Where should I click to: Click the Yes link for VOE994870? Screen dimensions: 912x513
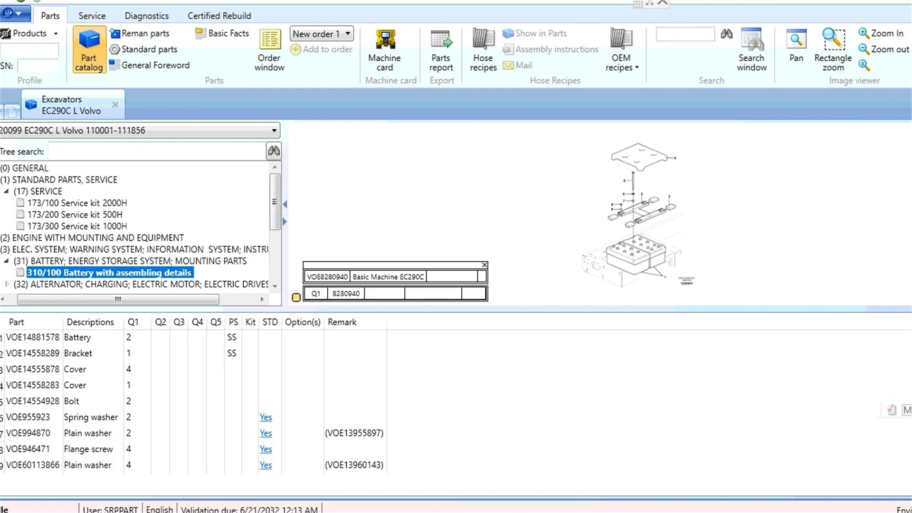tap(266, 433)
